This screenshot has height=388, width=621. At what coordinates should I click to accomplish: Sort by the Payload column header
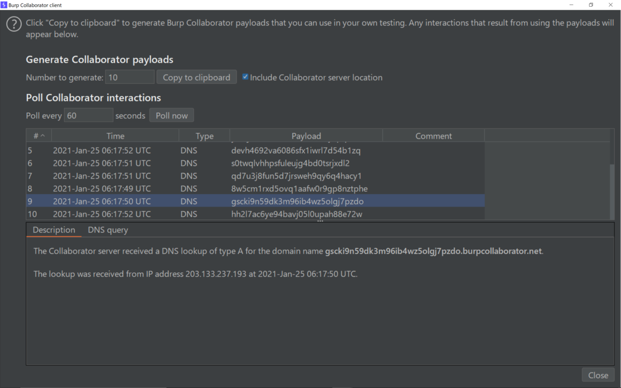coord(306,136)
